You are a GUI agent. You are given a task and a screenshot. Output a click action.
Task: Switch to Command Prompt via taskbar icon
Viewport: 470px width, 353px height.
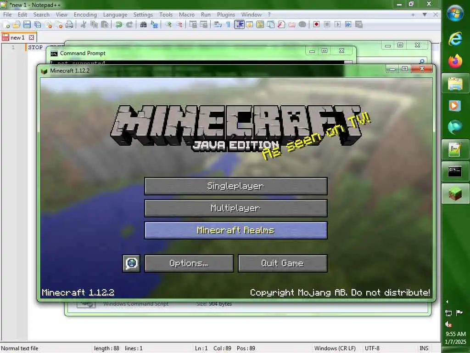tap(455, 171)
